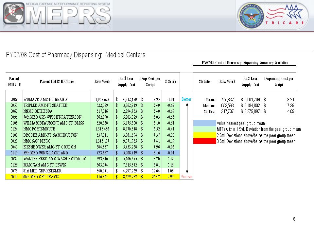Select the standard deviation cost 4.09

pos(290,111)
